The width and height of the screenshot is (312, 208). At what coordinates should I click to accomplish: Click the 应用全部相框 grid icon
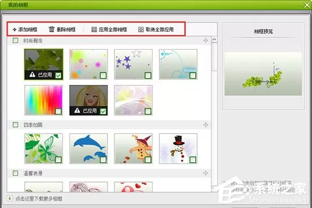coord(94,29)
